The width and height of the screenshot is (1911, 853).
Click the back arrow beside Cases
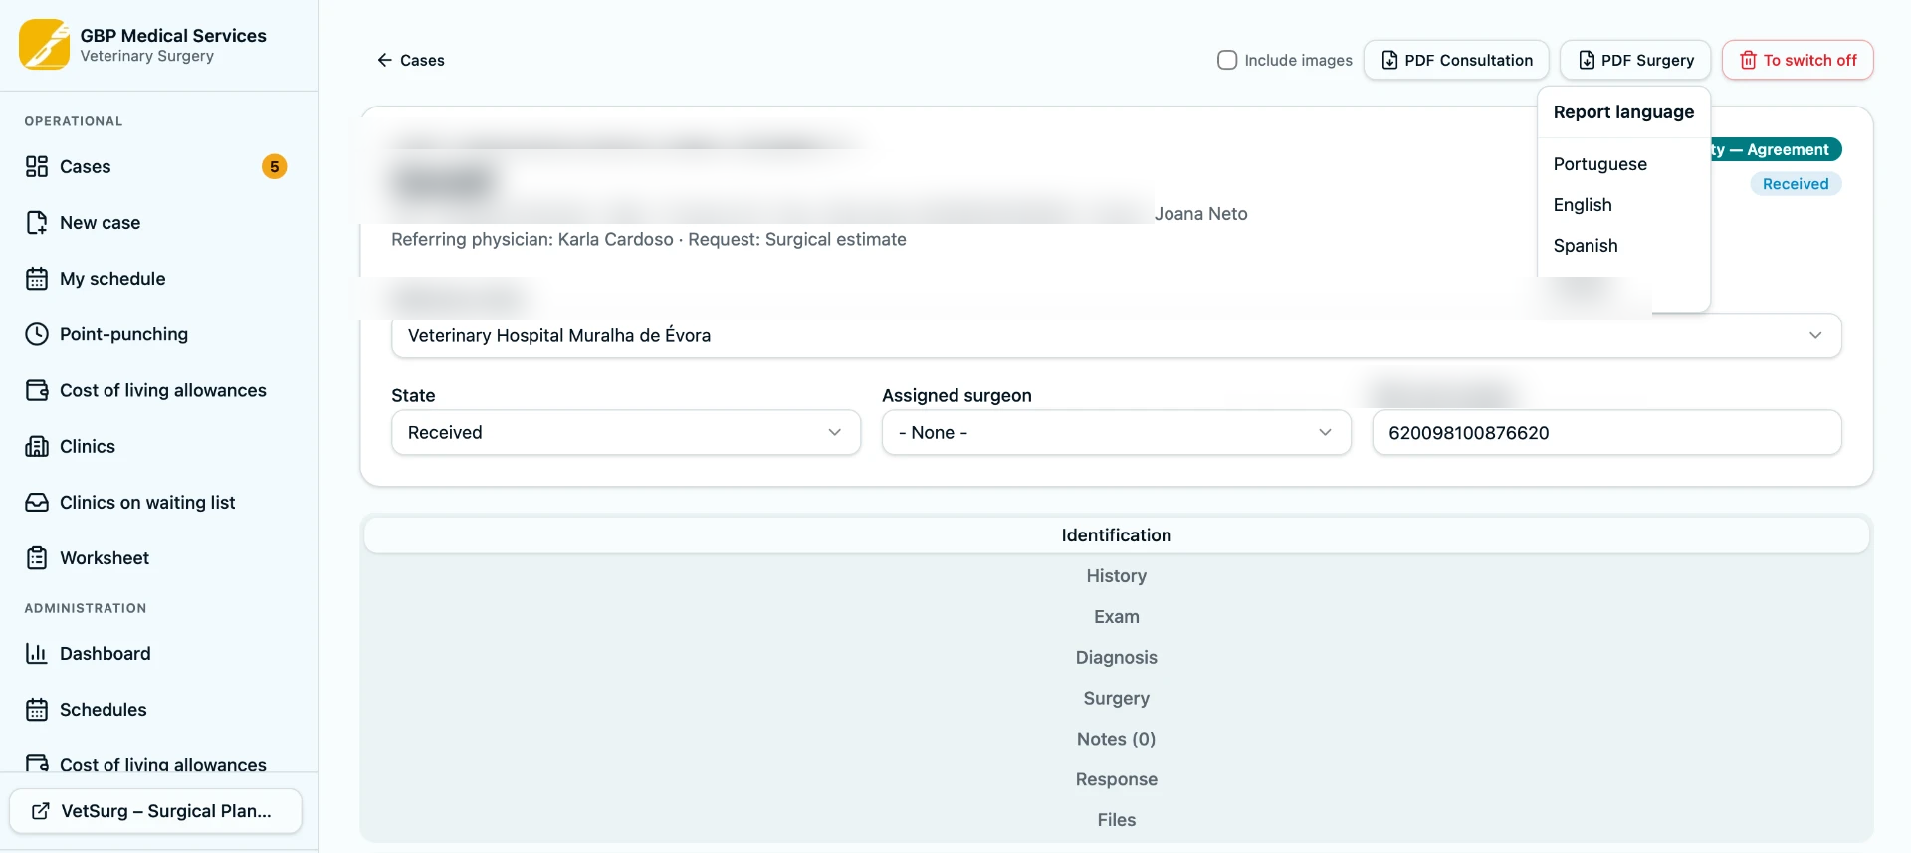(384, 60)
